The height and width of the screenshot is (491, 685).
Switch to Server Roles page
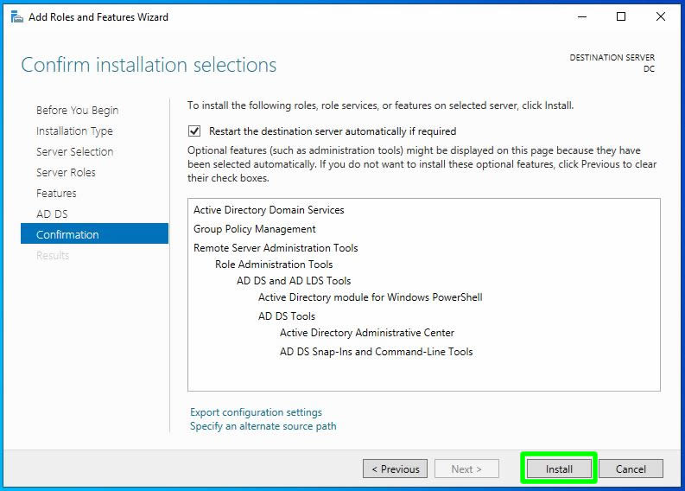coord(66,172)
